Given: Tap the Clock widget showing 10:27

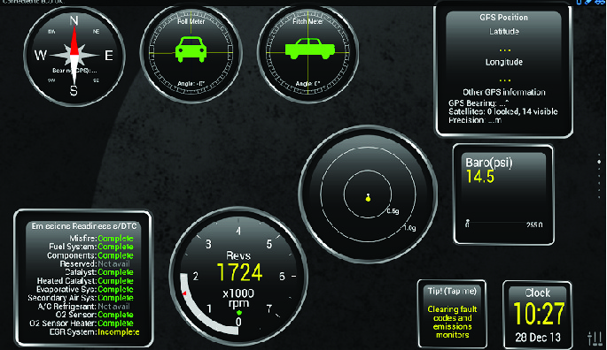Looking at the screenshot, I should point(537,316).
